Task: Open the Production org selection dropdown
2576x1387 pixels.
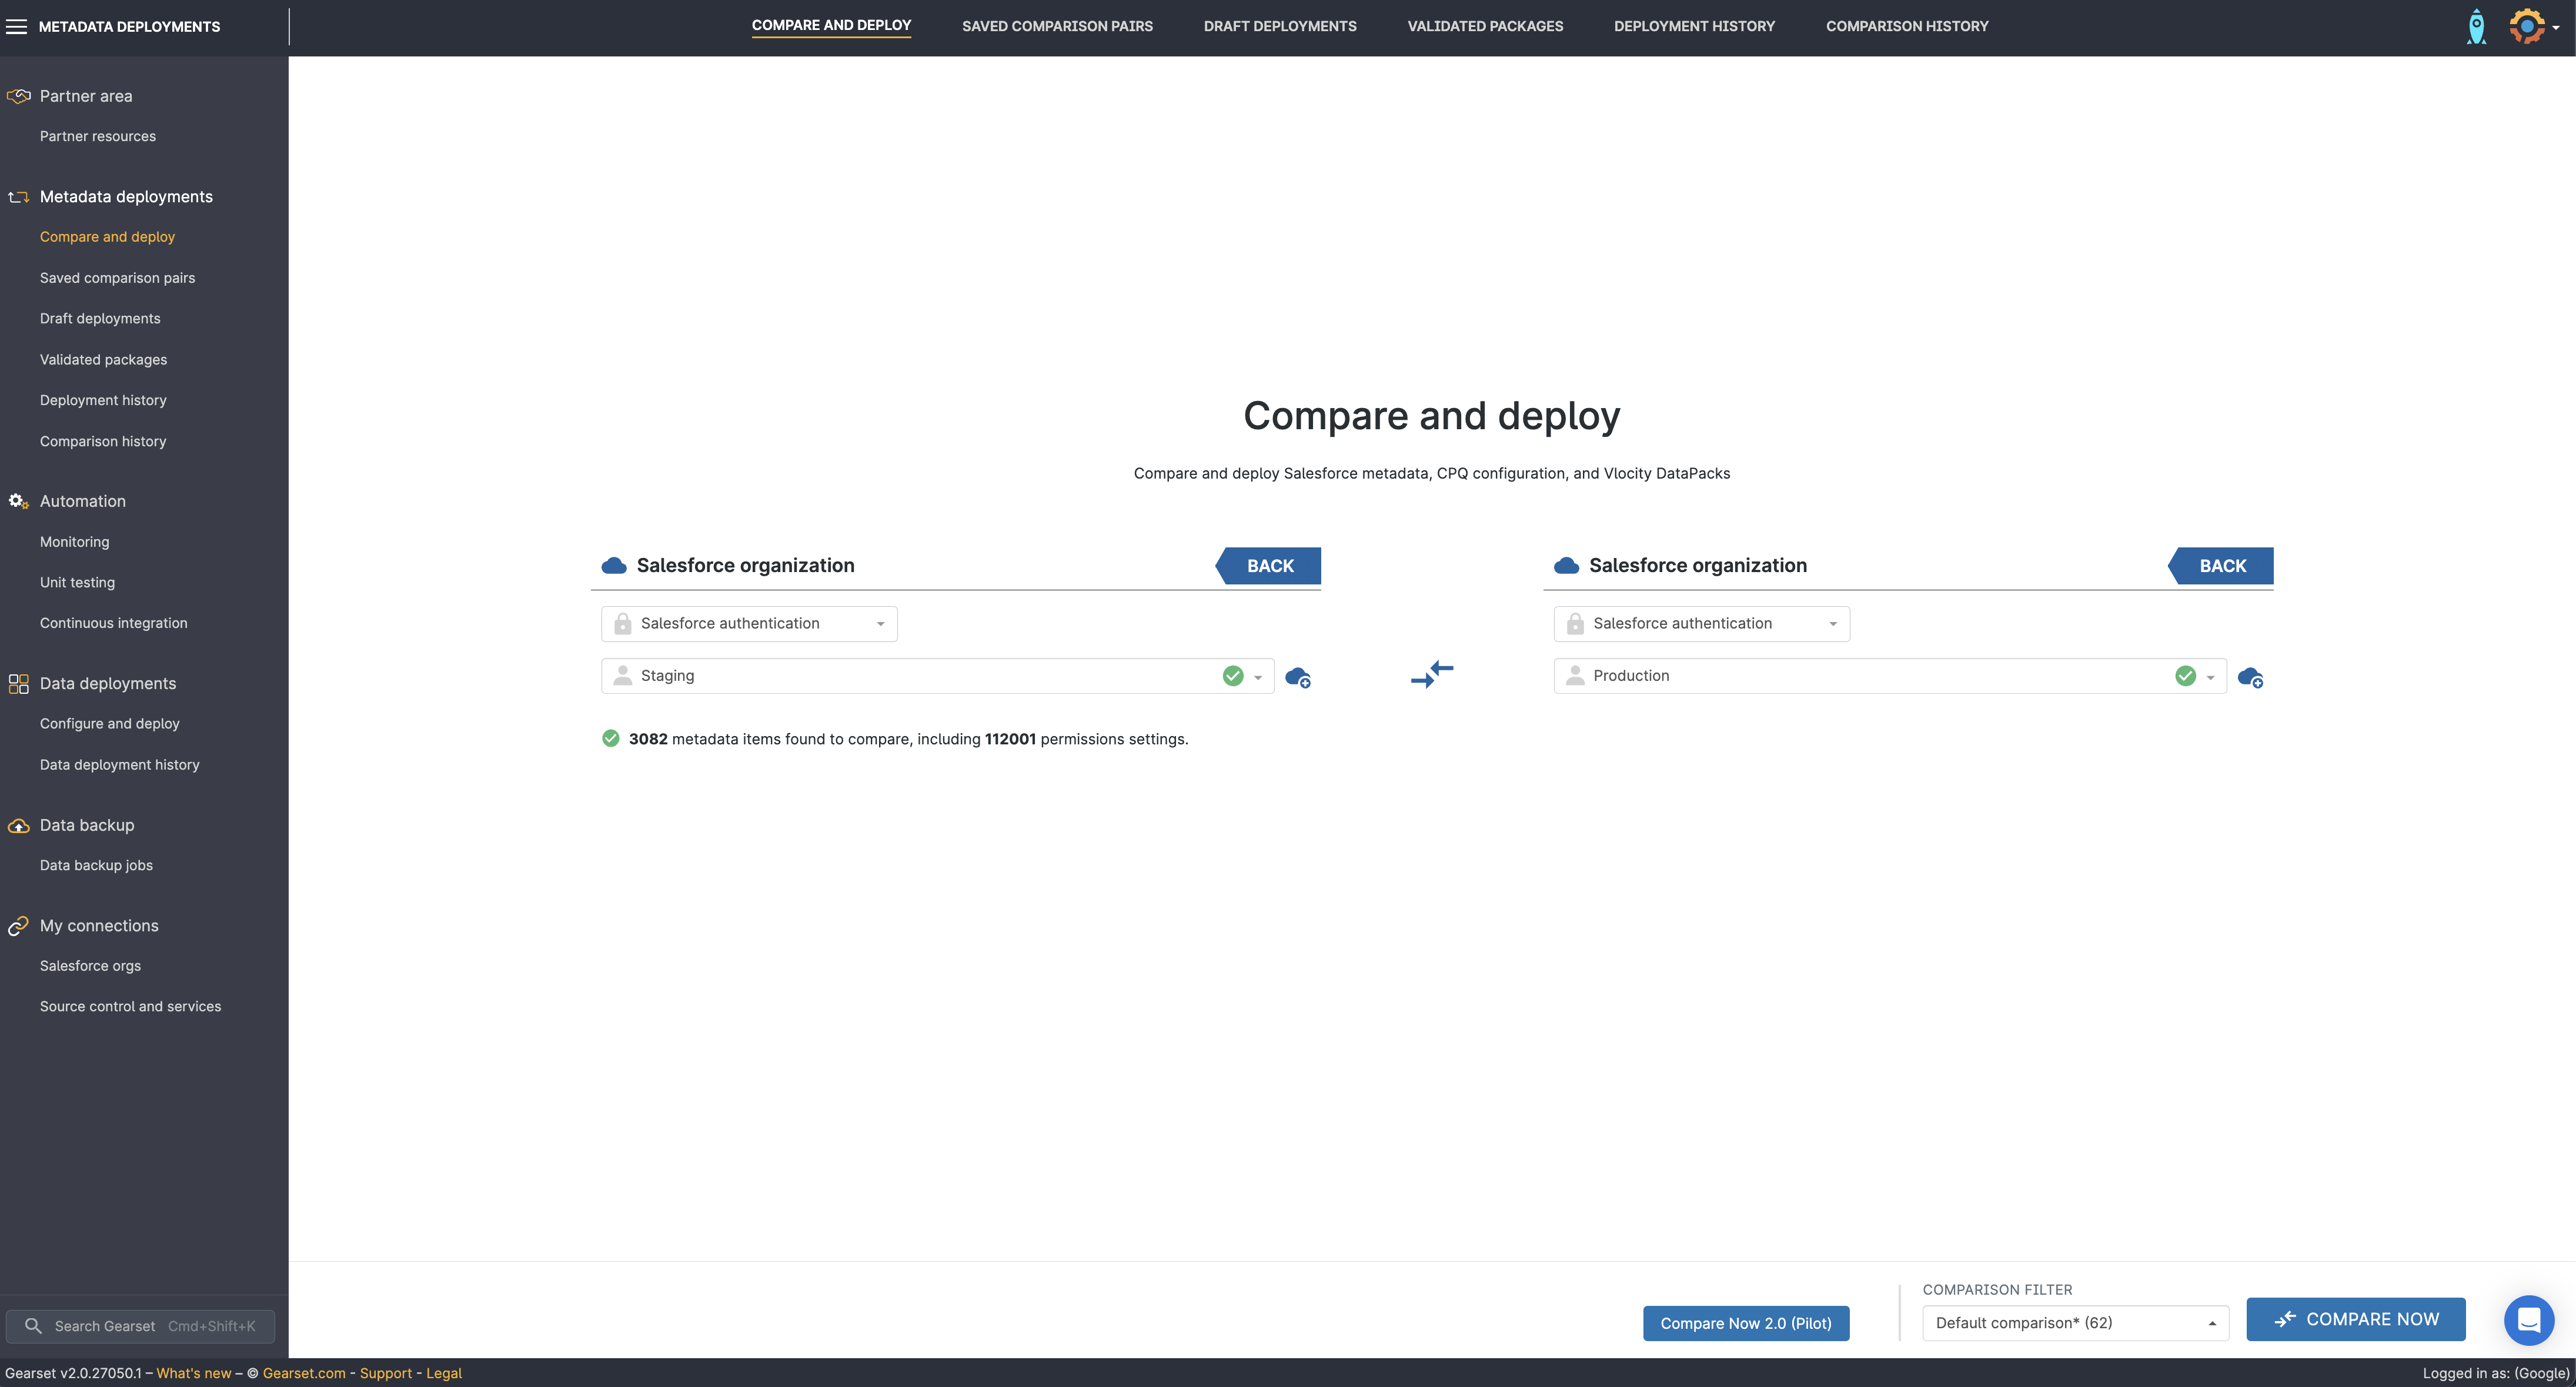Action: pyautogui.click(x=2210, y=677)
